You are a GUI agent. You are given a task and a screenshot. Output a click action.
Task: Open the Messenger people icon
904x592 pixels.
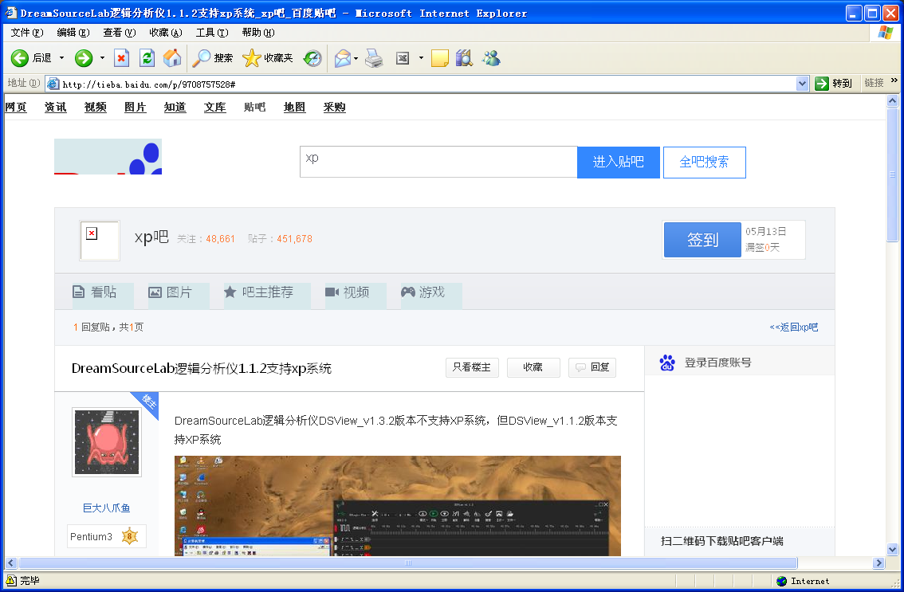point(491,57)
